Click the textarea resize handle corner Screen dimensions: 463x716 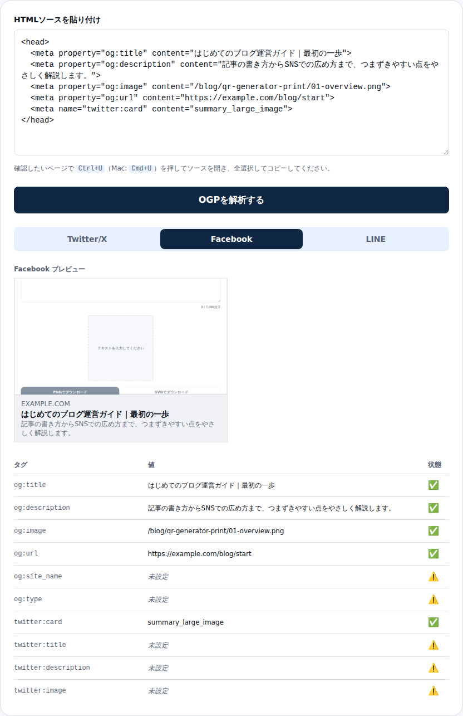[x=445, y=152]
